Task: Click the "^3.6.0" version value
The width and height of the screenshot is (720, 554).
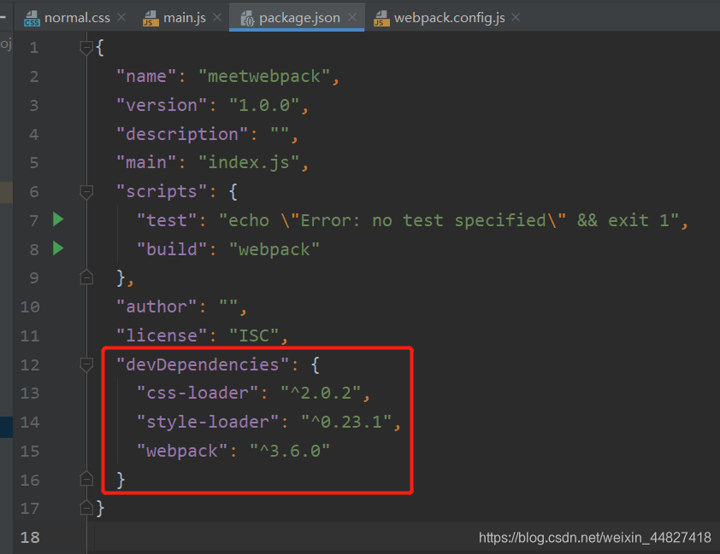Action: [290, 451]
